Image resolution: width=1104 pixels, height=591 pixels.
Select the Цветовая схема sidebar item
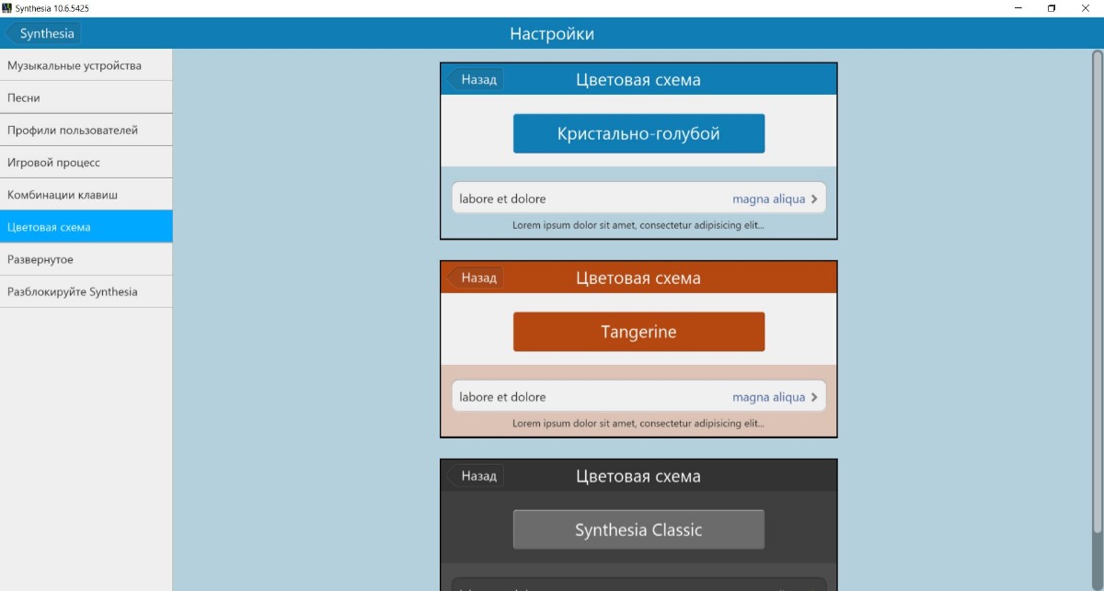click(86, 227)
